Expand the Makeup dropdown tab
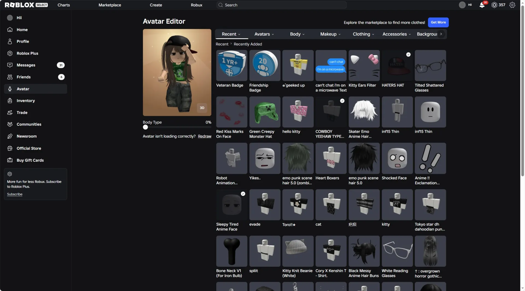The image size is (525, 291). (330, 34)
